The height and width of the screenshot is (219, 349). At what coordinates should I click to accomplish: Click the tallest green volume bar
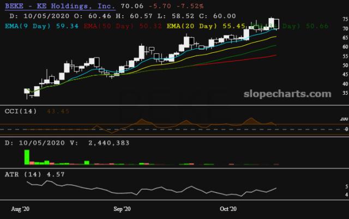point(26,156)
